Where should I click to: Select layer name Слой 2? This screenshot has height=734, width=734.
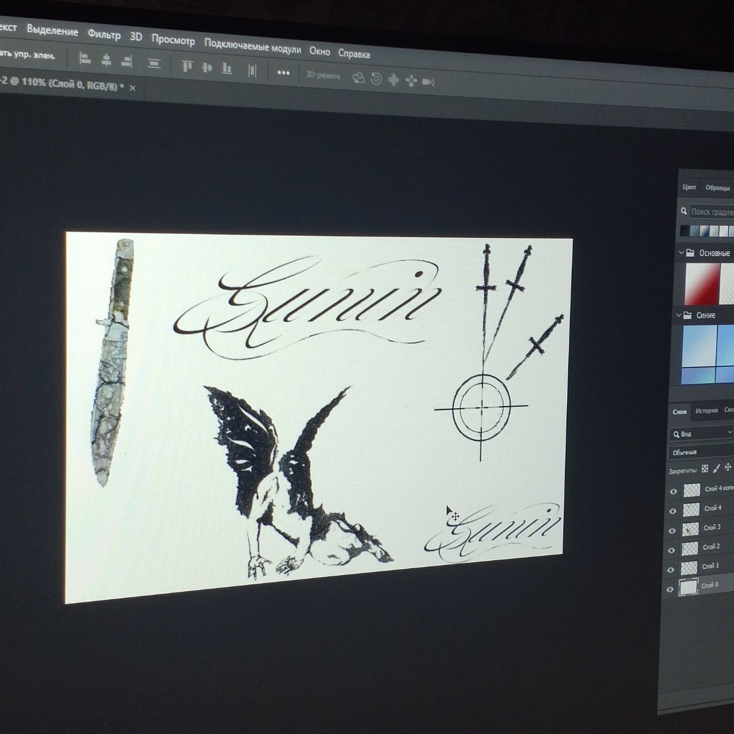[x=712, y=546]
